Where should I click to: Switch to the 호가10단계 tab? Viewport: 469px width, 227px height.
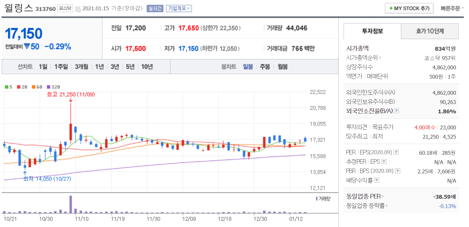click(x=430, y=31)
